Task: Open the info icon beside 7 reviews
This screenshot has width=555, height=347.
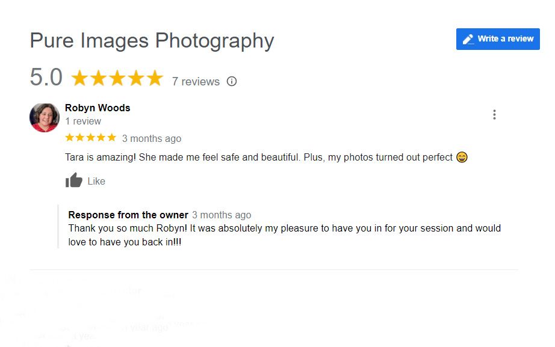Action: tap(232, 81)
